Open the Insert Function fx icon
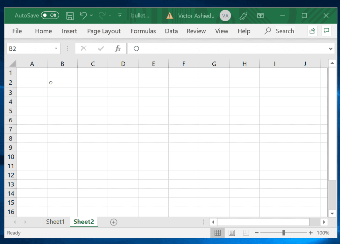Image resolution: width=340 pixels, height=244 pixels. click(x=118, y=48)
